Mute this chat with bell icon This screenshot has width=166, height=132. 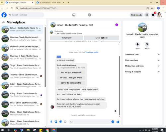point(137,44)
